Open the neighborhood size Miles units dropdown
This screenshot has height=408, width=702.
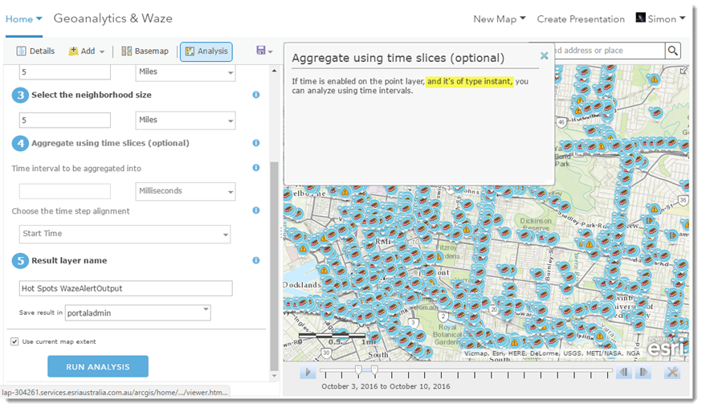186,120
